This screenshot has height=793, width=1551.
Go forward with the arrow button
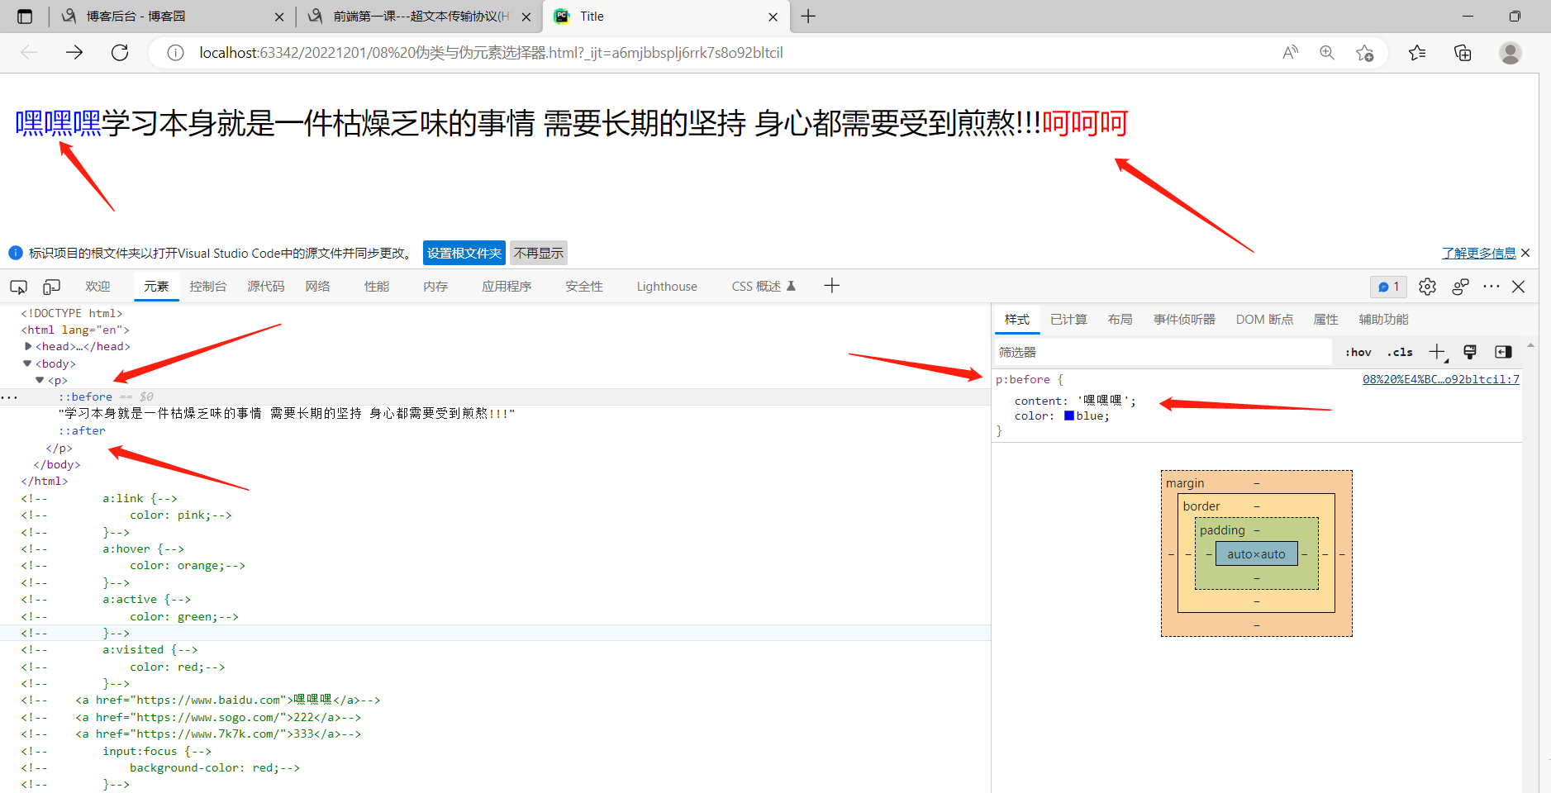[74, 53]
